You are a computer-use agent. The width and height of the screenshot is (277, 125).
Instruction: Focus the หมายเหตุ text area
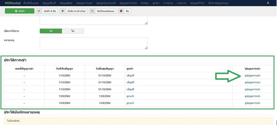[x=93, y=43]
